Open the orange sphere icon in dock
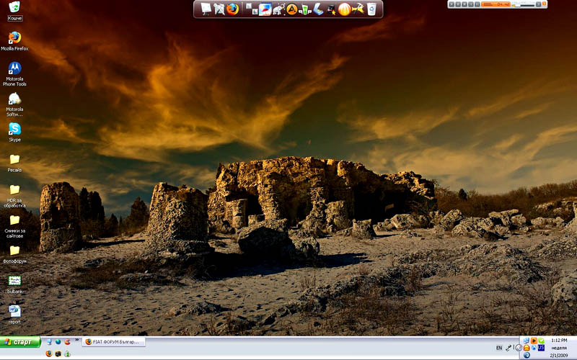The width and height of the screenshot is (577, 360). click(x=345, y=9)
